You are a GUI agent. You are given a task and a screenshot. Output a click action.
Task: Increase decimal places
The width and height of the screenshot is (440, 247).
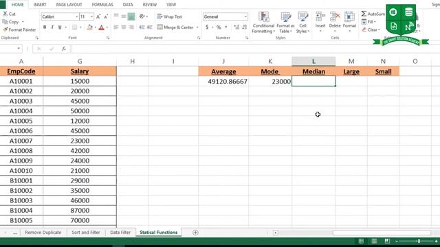point(236,27)
